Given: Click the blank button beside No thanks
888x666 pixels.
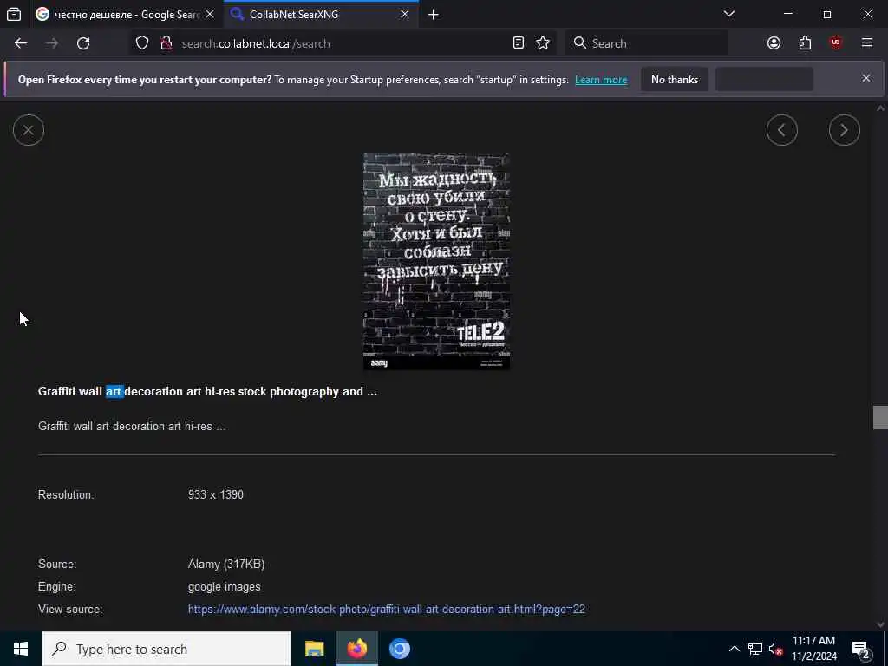Looking at the screenshot, I should [x=764, y=80].
